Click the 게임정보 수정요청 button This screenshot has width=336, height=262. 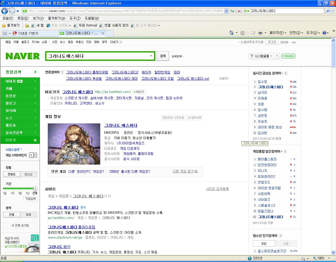[173, 118]
